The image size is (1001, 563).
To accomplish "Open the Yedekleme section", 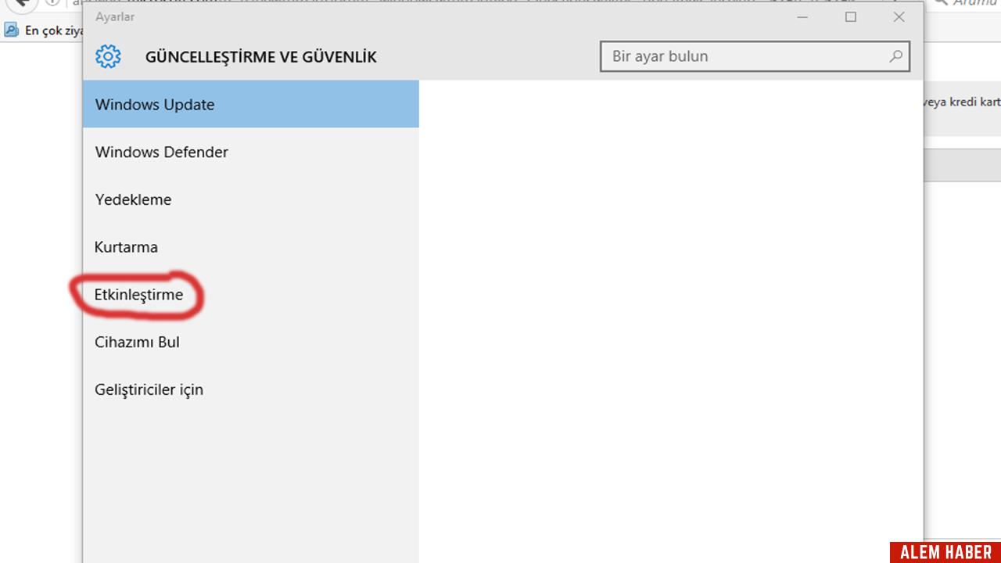I will point(133,199).
